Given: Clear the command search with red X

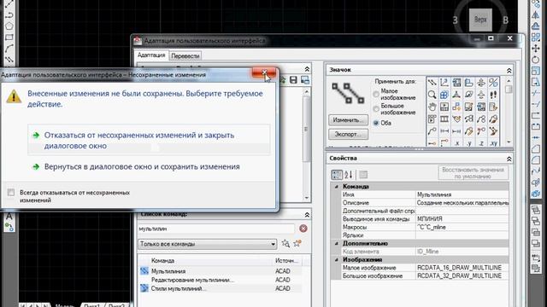Looking at the screenshot, I should tap(303, 229).
